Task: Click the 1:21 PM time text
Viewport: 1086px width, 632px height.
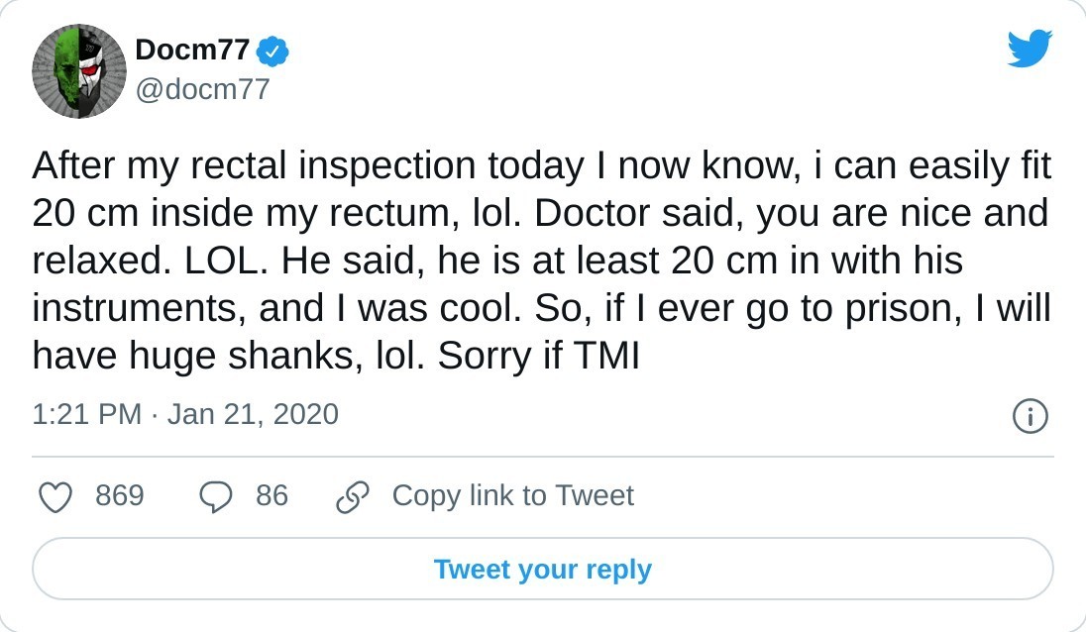Action: coord(87,414)
